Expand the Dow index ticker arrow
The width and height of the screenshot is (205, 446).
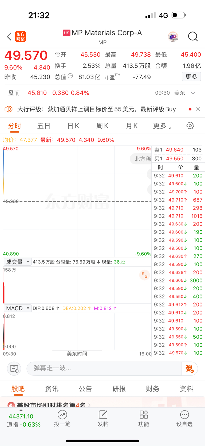click(x=21, y=410)
